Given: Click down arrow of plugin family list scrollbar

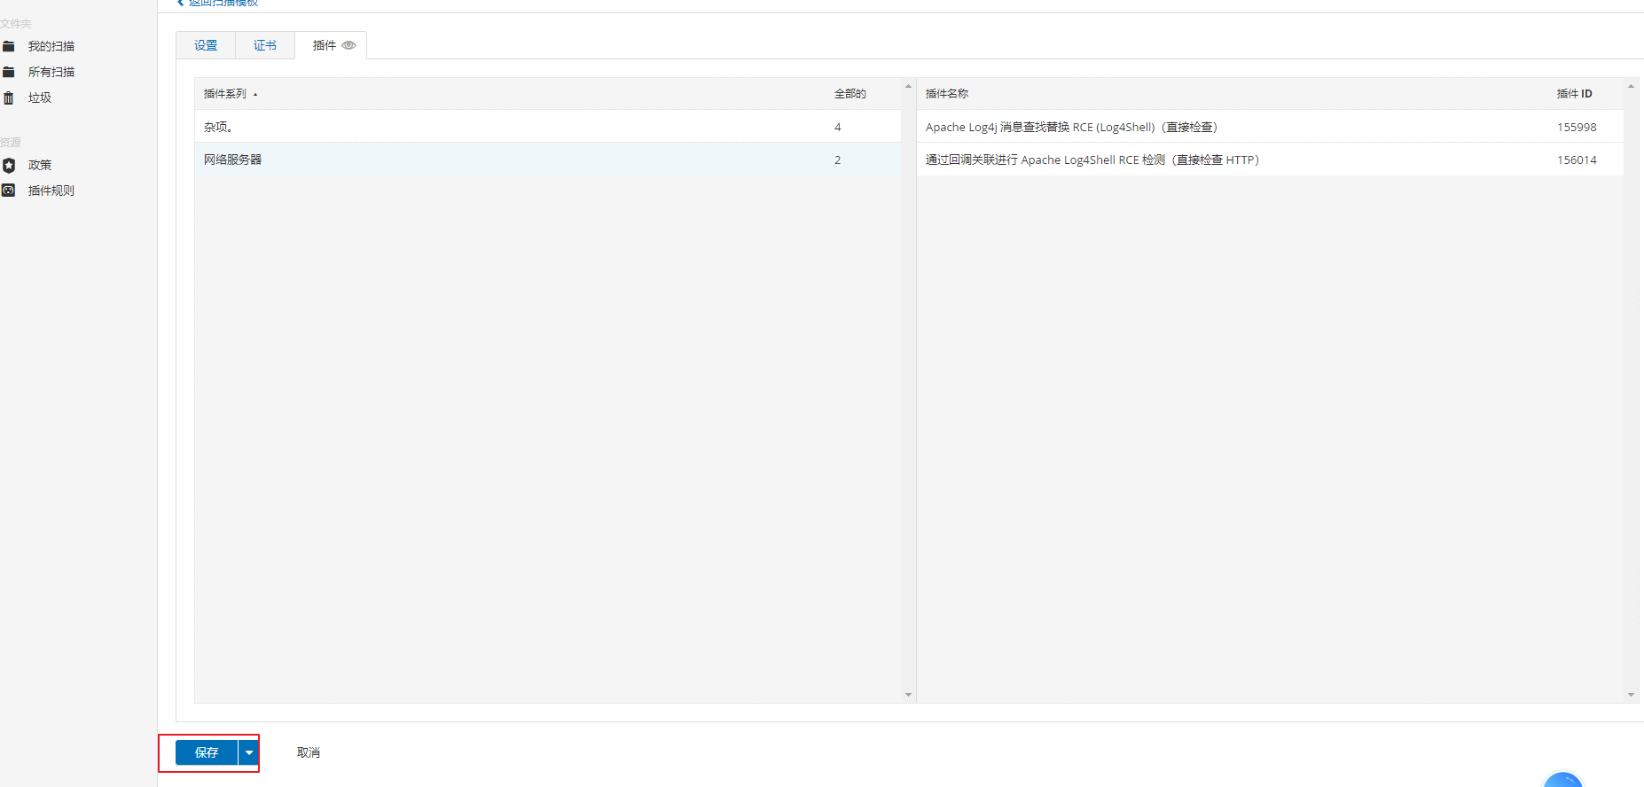Looking at the screenshot, I should pos(908,695).
